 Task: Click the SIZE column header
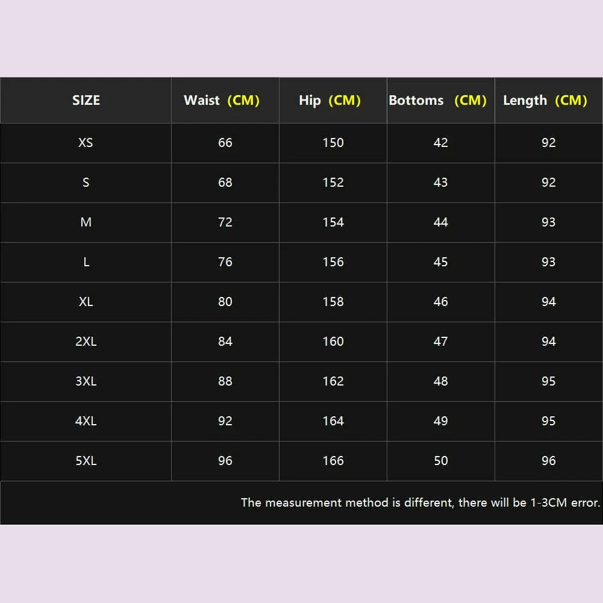86,101
